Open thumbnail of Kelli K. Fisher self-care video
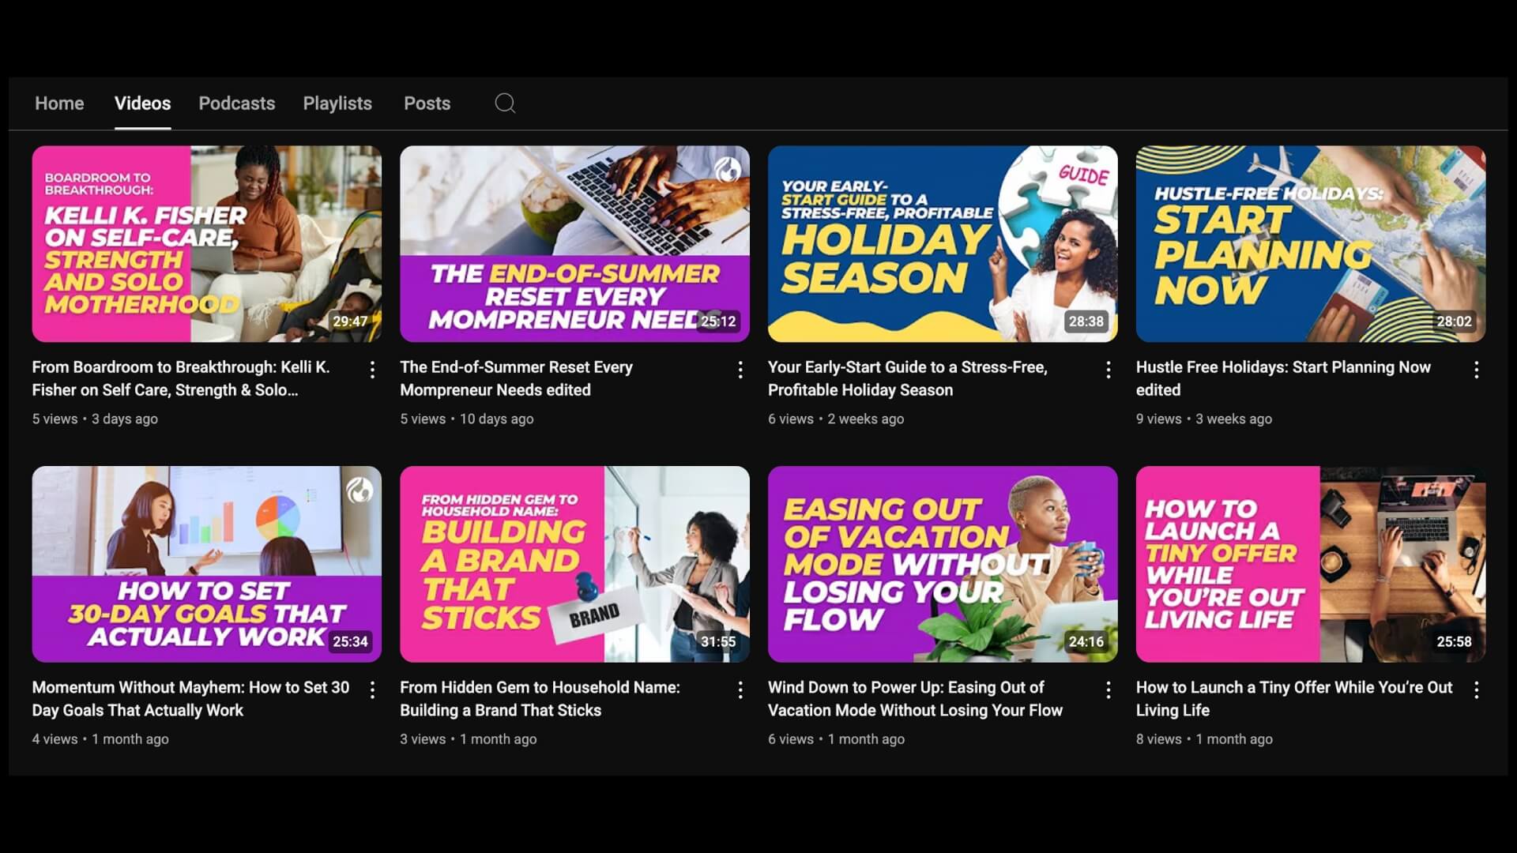The width and height of the screenshot is (1517, 853). pyautogui.click(x=207, y=243)
